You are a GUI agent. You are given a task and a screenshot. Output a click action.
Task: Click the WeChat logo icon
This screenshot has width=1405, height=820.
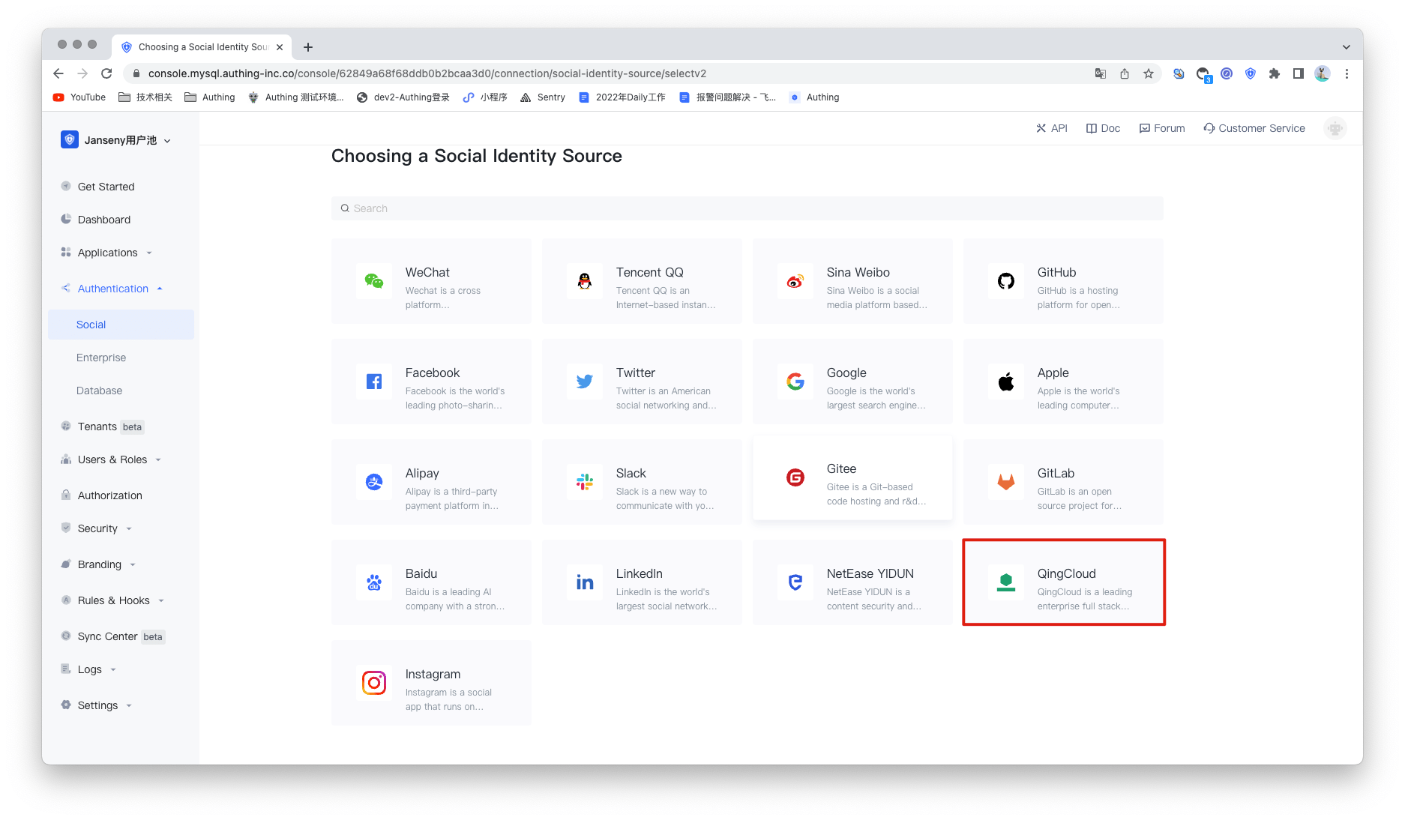374,281
